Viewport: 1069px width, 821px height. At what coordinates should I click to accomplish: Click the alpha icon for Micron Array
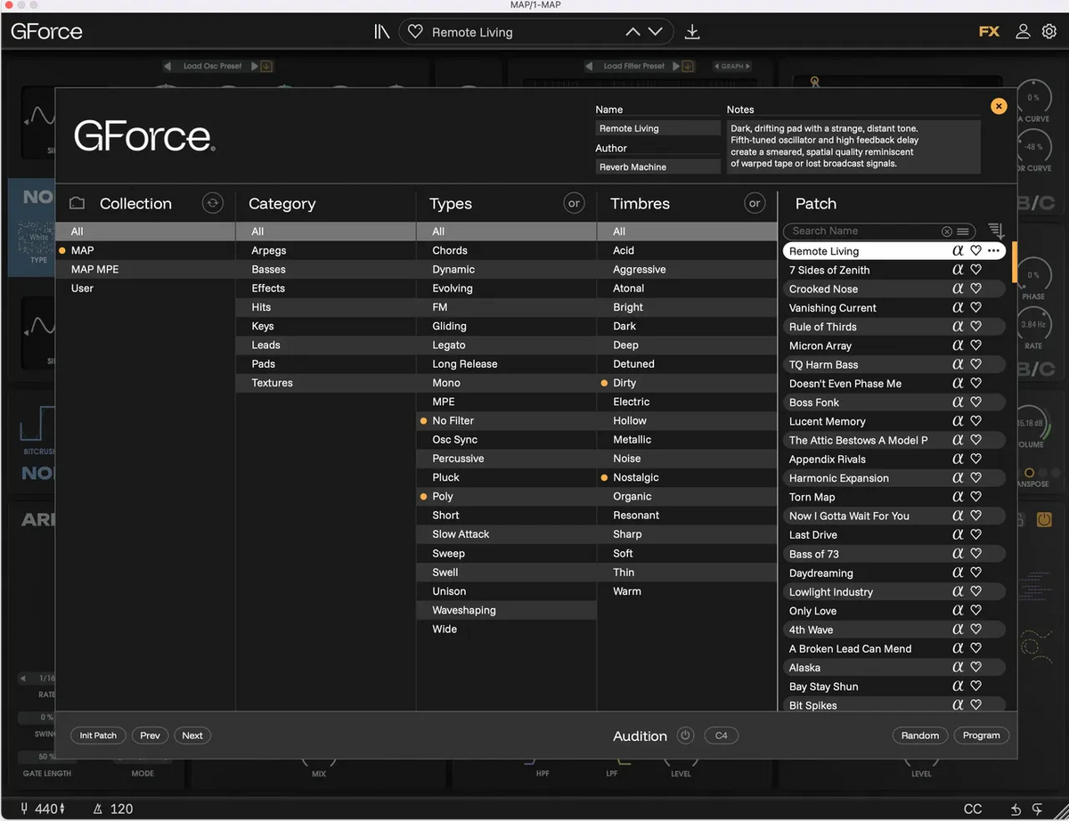click(958, 345)
